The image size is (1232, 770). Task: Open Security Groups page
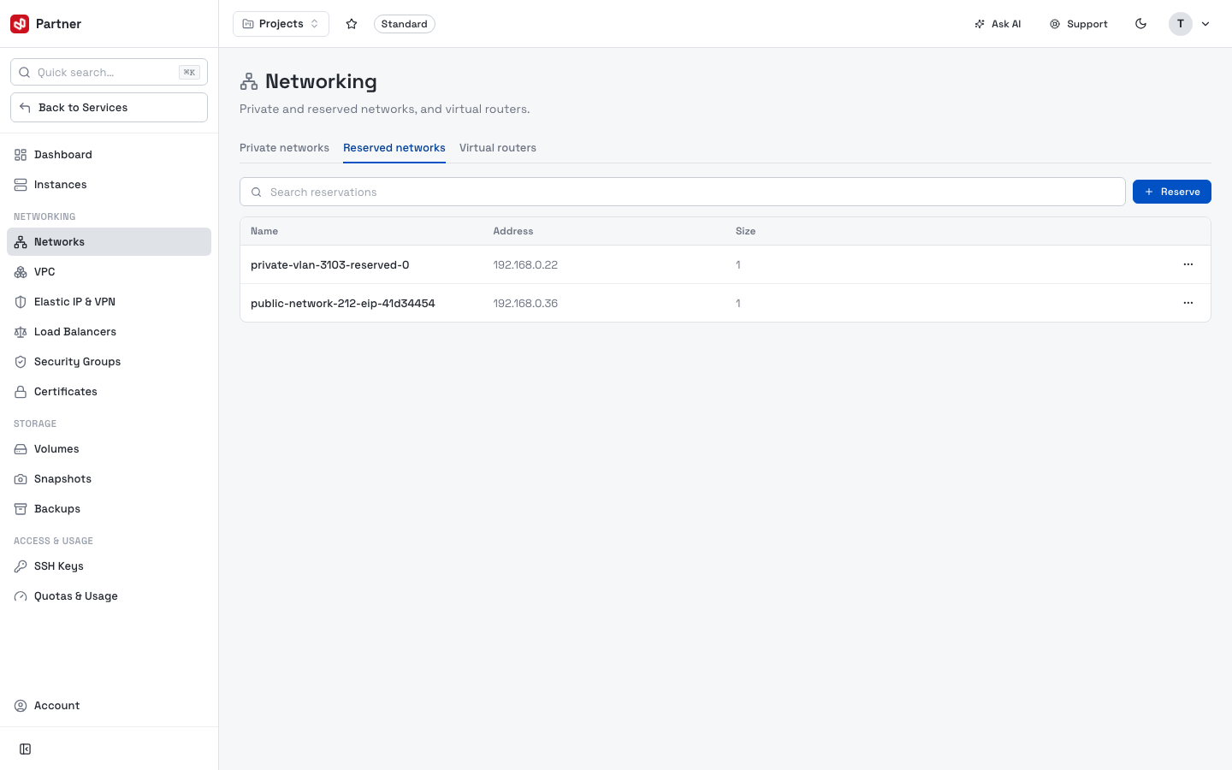click(x=109, y=362)
